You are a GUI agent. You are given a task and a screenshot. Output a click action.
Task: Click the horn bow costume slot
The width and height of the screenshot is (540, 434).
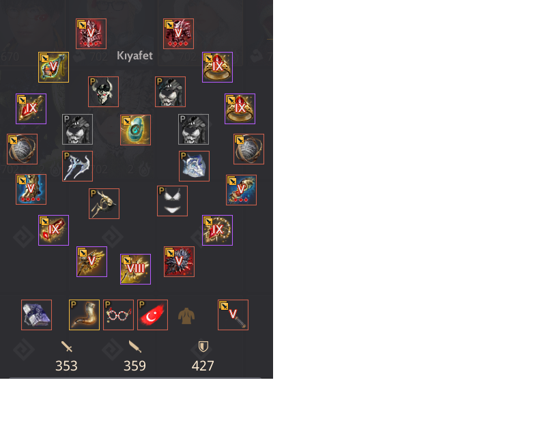click(104, 204)
